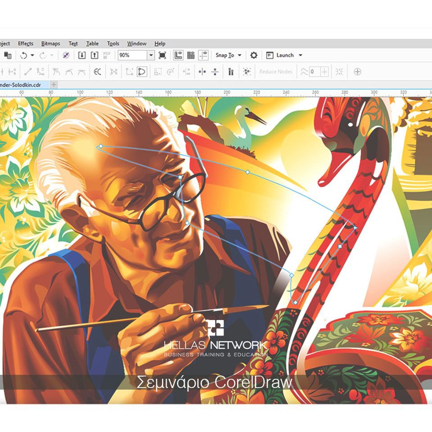Click in the 90% zoom field
Viewport: 432px width, 432px height.
coord(132,55)
